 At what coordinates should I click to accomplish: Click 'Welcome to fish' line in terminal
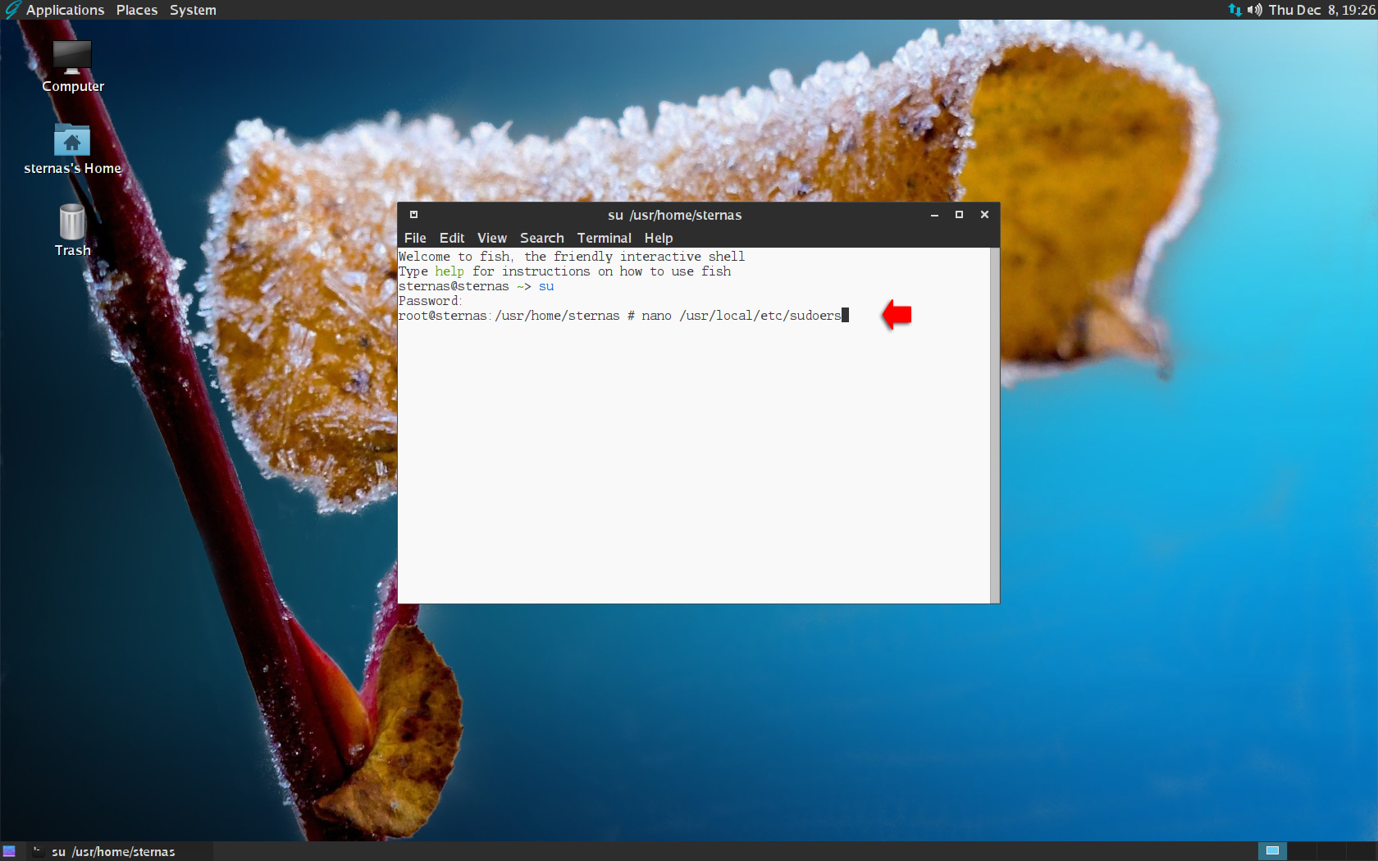point(572,257)
